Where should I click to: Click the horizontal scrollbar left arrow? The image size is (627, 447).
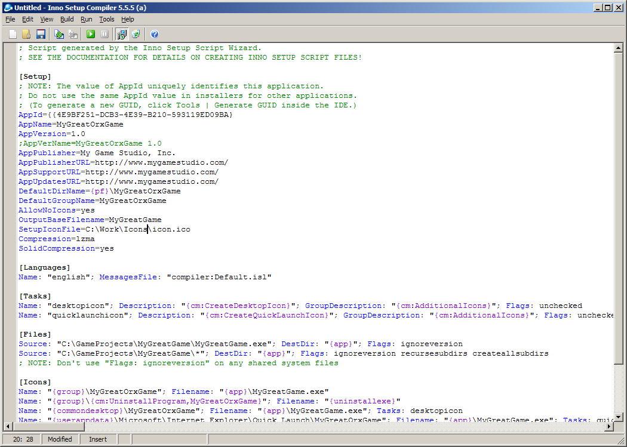(x=8, y=427)
